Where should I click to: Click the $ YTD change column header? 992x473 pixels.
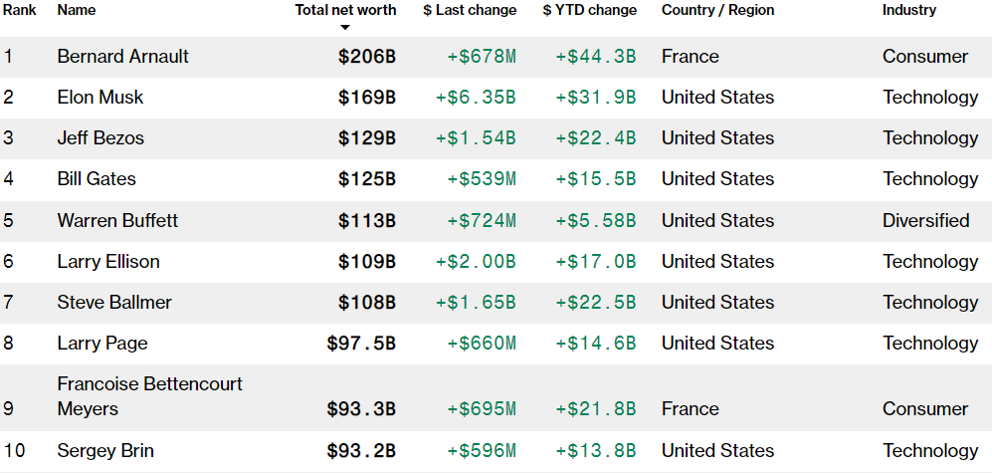pyautogui.click(x=590, y=10)
